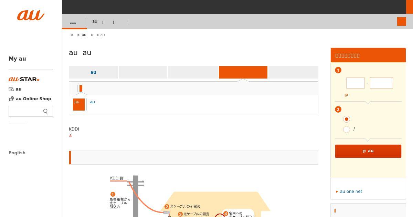This screenshot has width=413, height=217.
Task: Open the au one net link
Action: (351, 192)
